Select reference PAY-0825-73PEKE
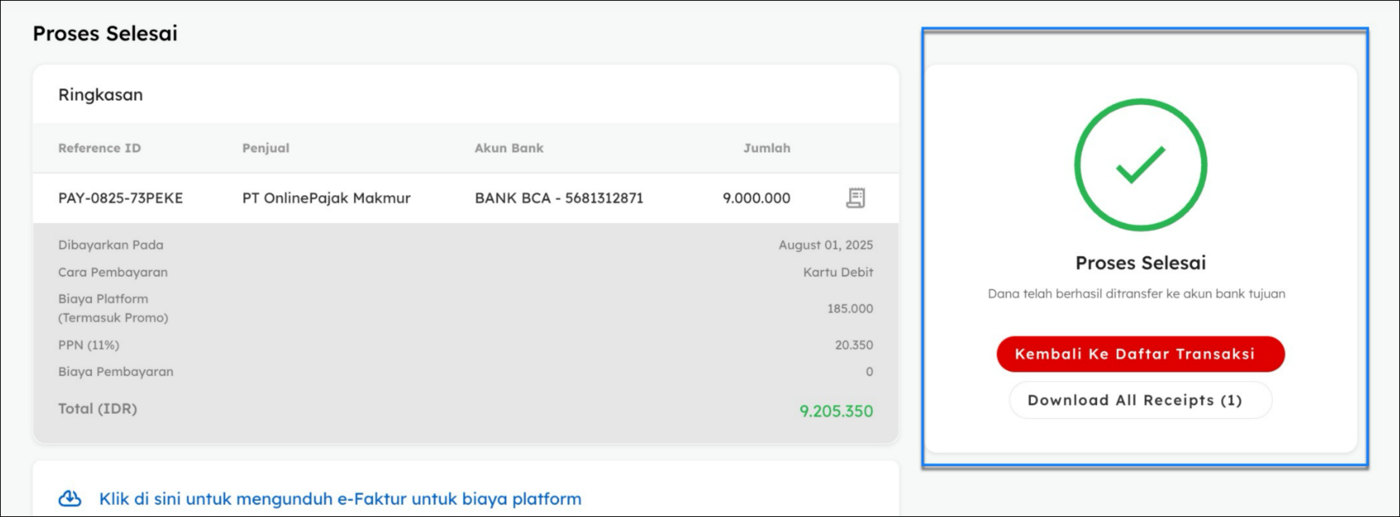The width and height of the screenshot is (1400, 517). (x=121, y=198)
